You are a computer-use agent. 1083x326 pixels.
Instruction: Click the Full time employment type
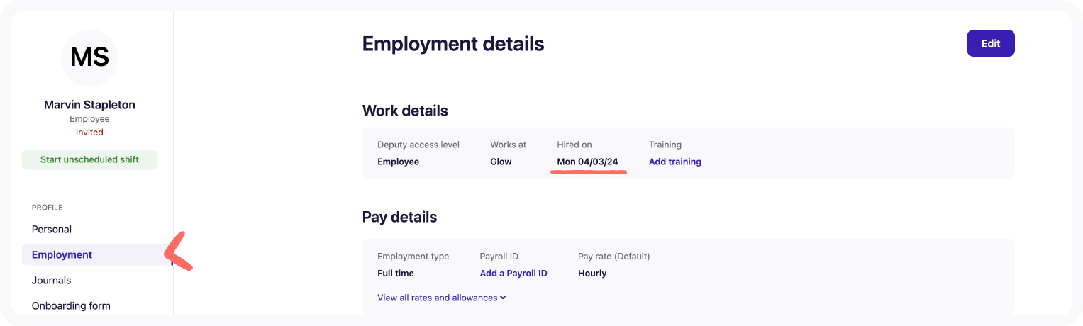pos(396,274)
